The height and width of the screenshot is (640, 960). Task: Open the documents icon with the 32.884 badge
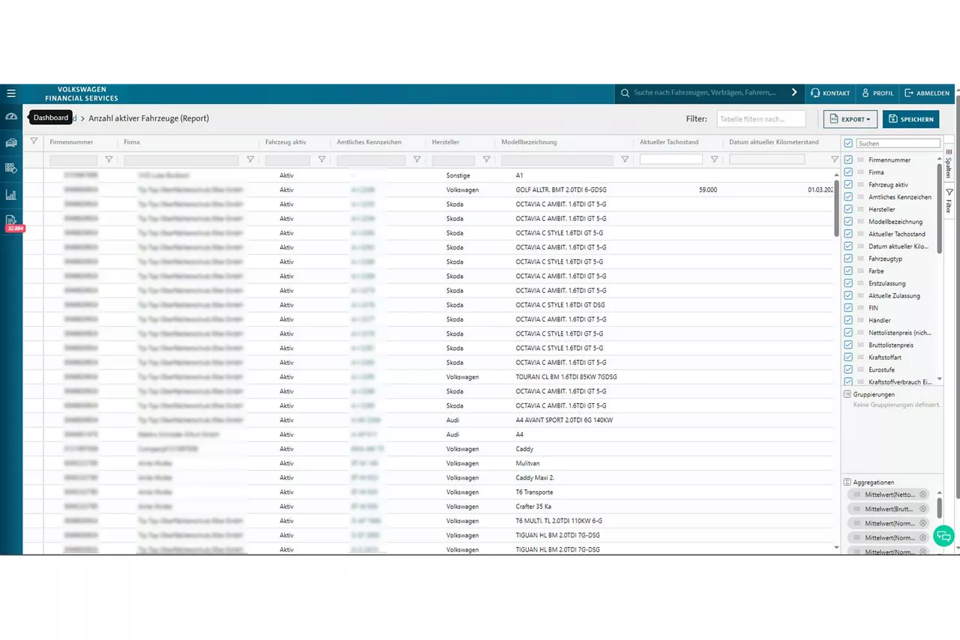(x=11, y=220)
